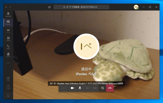Image resolution: width=163 pixels, height=103 pixels.
Task: Go back with the left arrow
Action: (x=6, y=7)
